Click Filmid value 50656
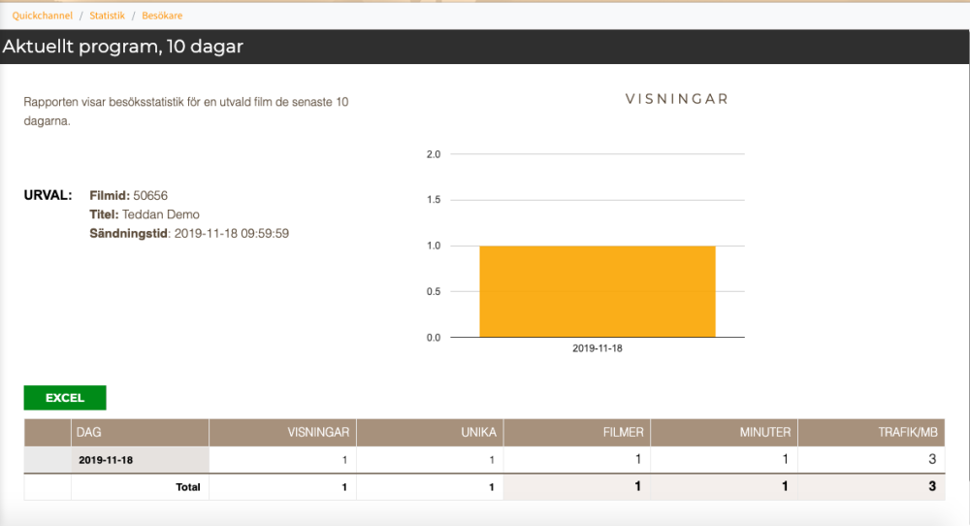Screen dimensions: 970x526 [150, 195]
